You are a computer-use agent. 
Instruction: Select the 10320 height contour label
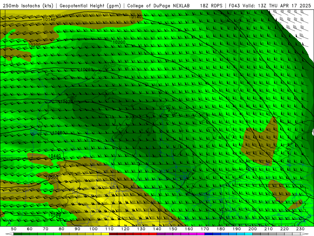click(66, 101)
